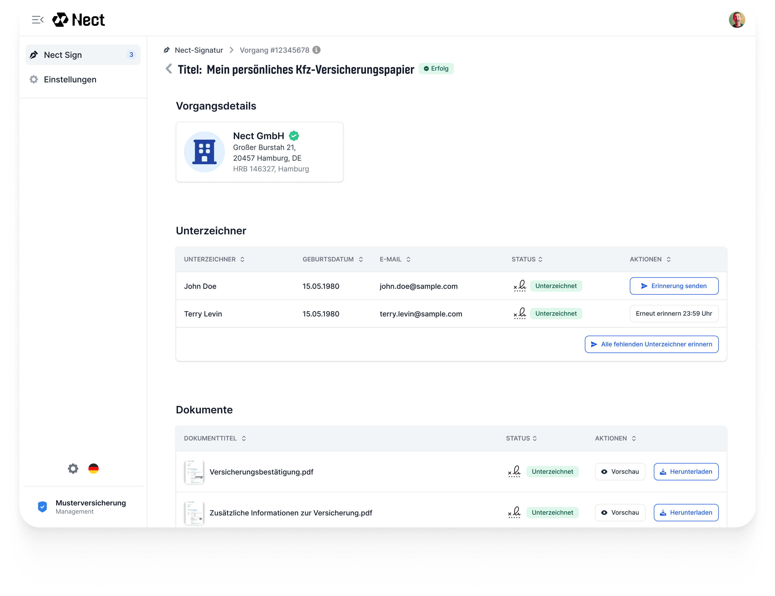Image resolution: width=775 pixels, height=596 pixels.
Task: Switch language via the German flag icon
Action: [x=94, y=468]
